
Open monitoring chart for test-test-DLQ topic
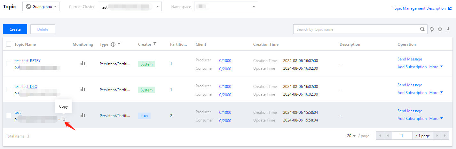coord(83,90)
